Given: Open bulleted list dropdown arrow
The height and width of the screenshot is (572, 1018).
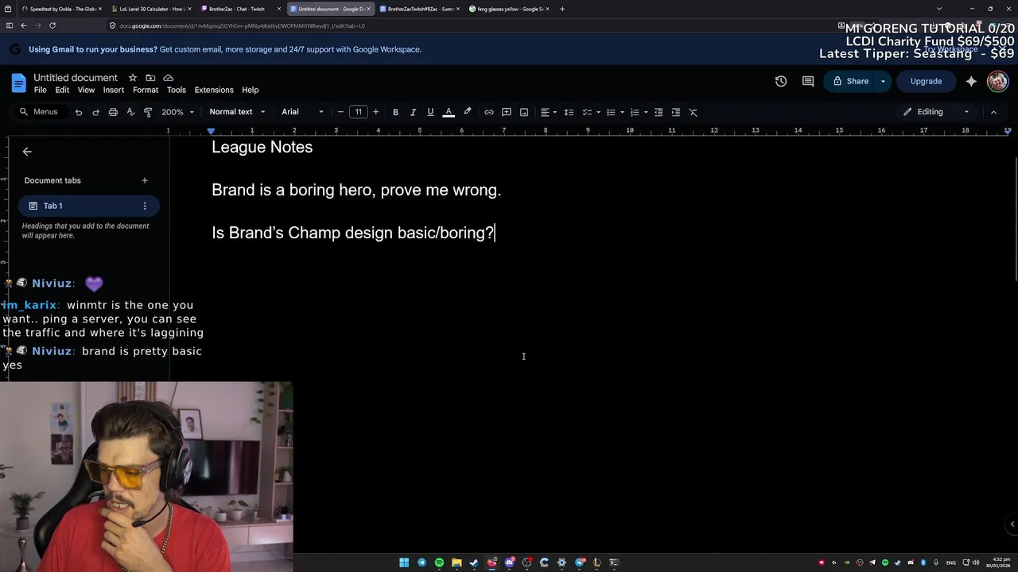Looking at the screenshot, I should 622,112.
